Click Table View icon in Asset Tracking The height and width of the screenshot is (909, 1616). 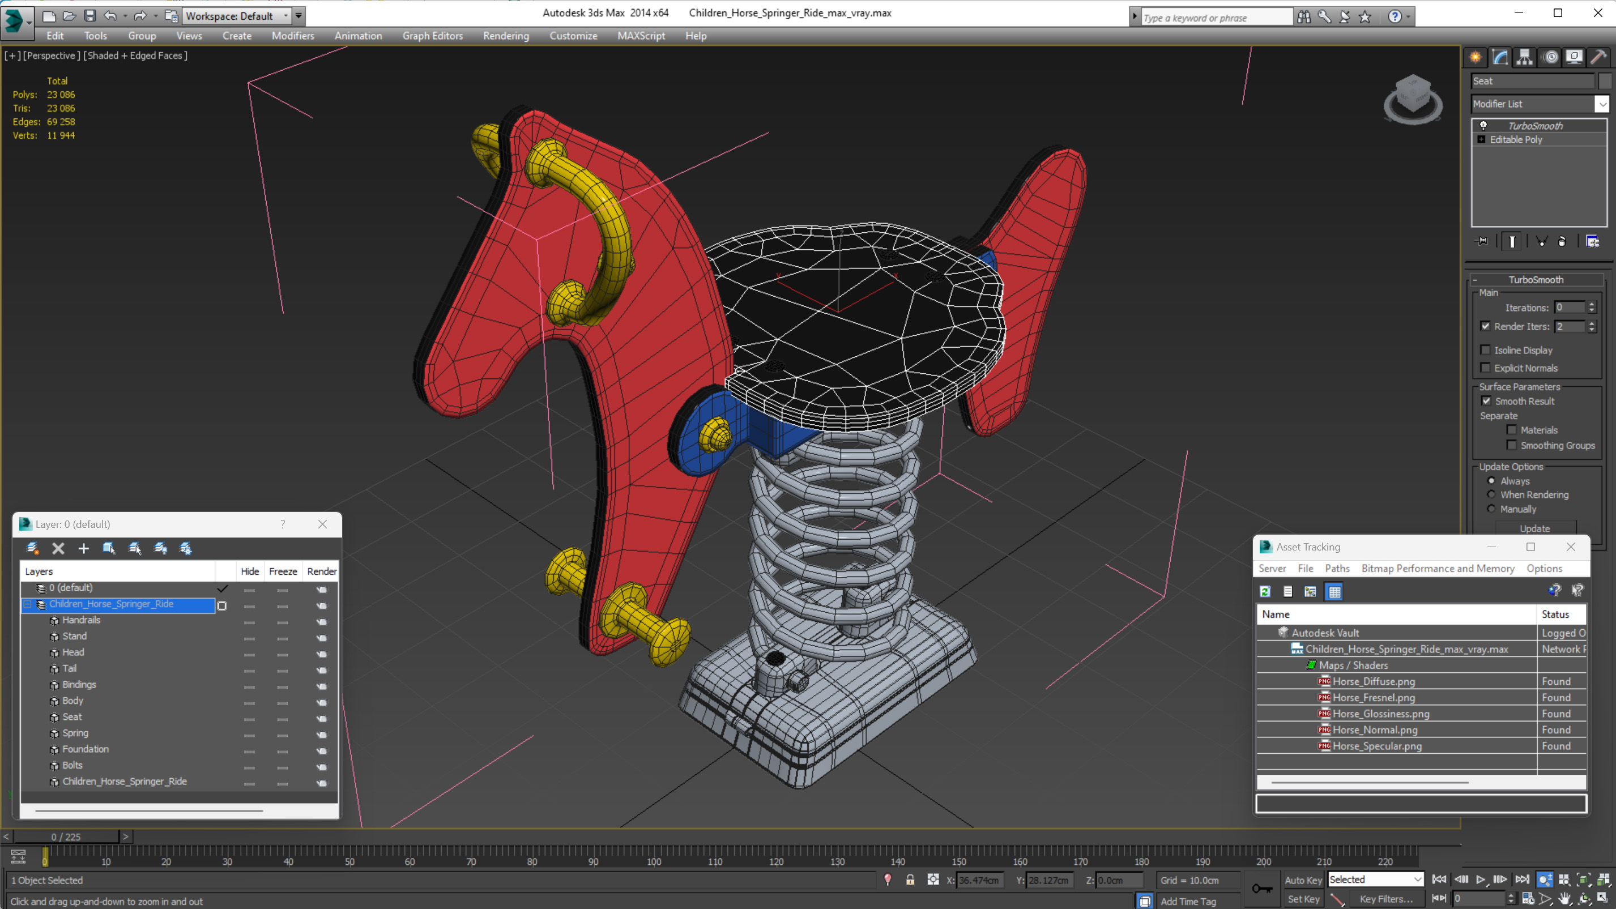point(1334,592)
